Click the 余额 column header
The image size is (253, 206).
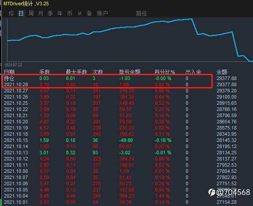click(x=222, y=72)
